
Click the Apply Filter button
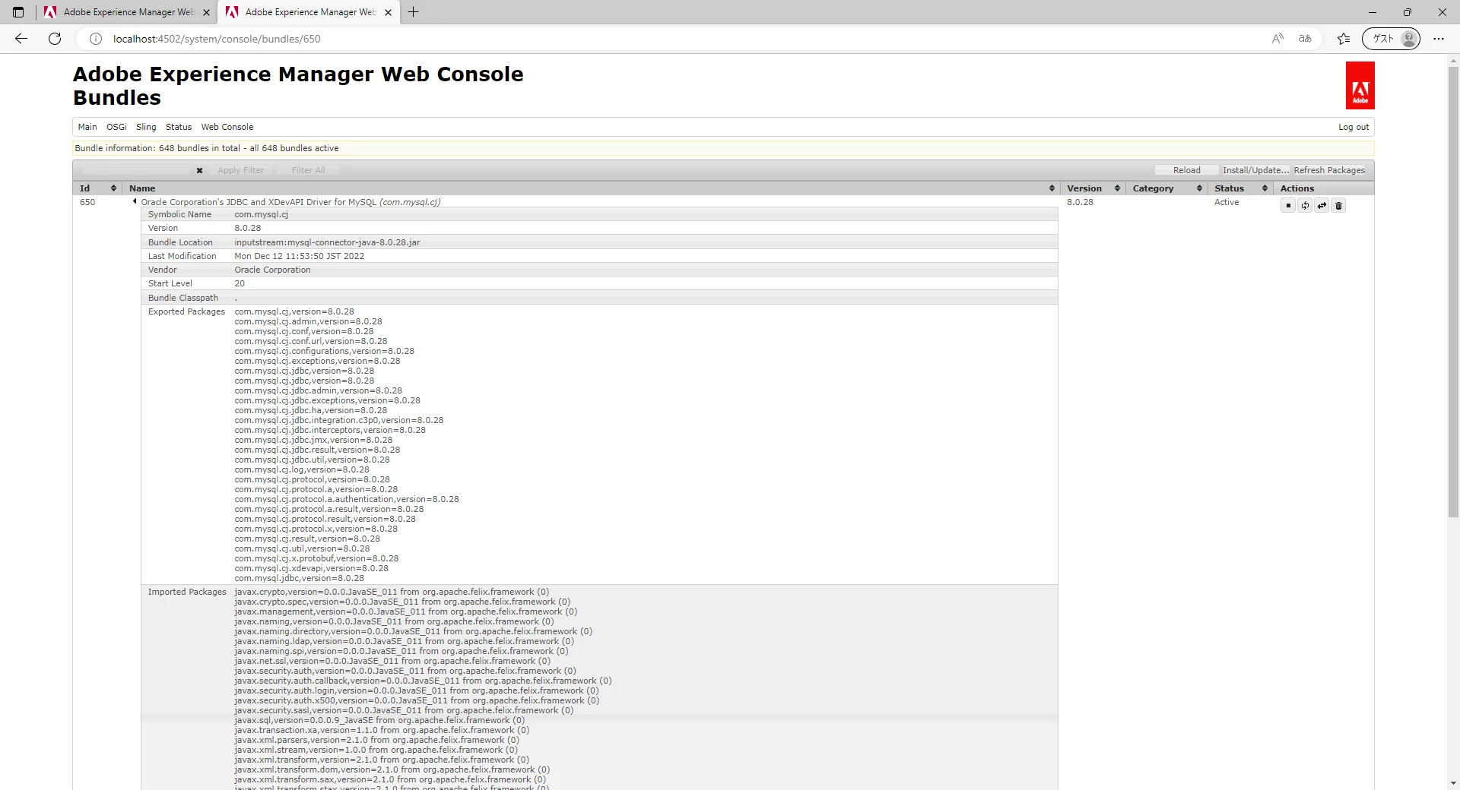coord(240,171)
